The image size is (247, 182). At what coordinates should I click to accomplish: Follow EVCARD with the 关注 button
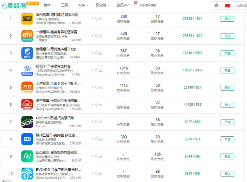coord(227,173)
